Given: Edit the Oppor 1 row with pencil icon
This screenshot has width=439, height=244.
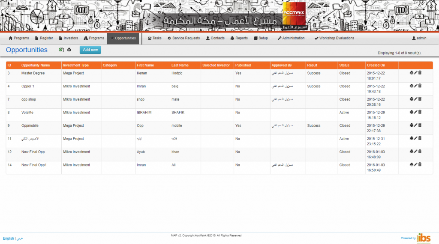Looking at the screenshot, I should click(x=415, y=86).
